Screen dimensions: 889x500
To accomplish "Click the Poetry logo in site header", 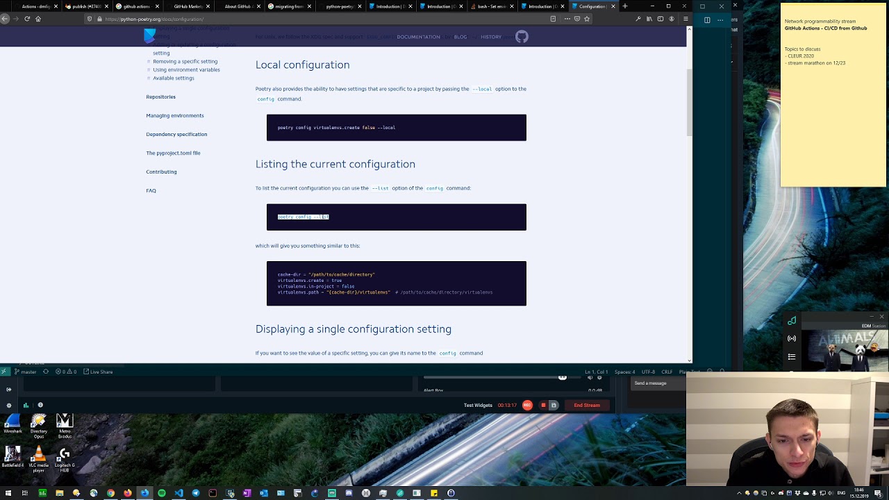I will [x=150, y=36].
